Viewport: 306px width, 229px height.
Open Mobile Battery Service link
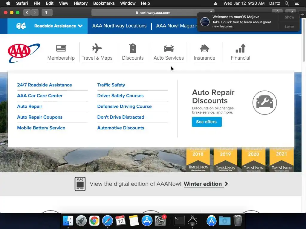[41, 128]
